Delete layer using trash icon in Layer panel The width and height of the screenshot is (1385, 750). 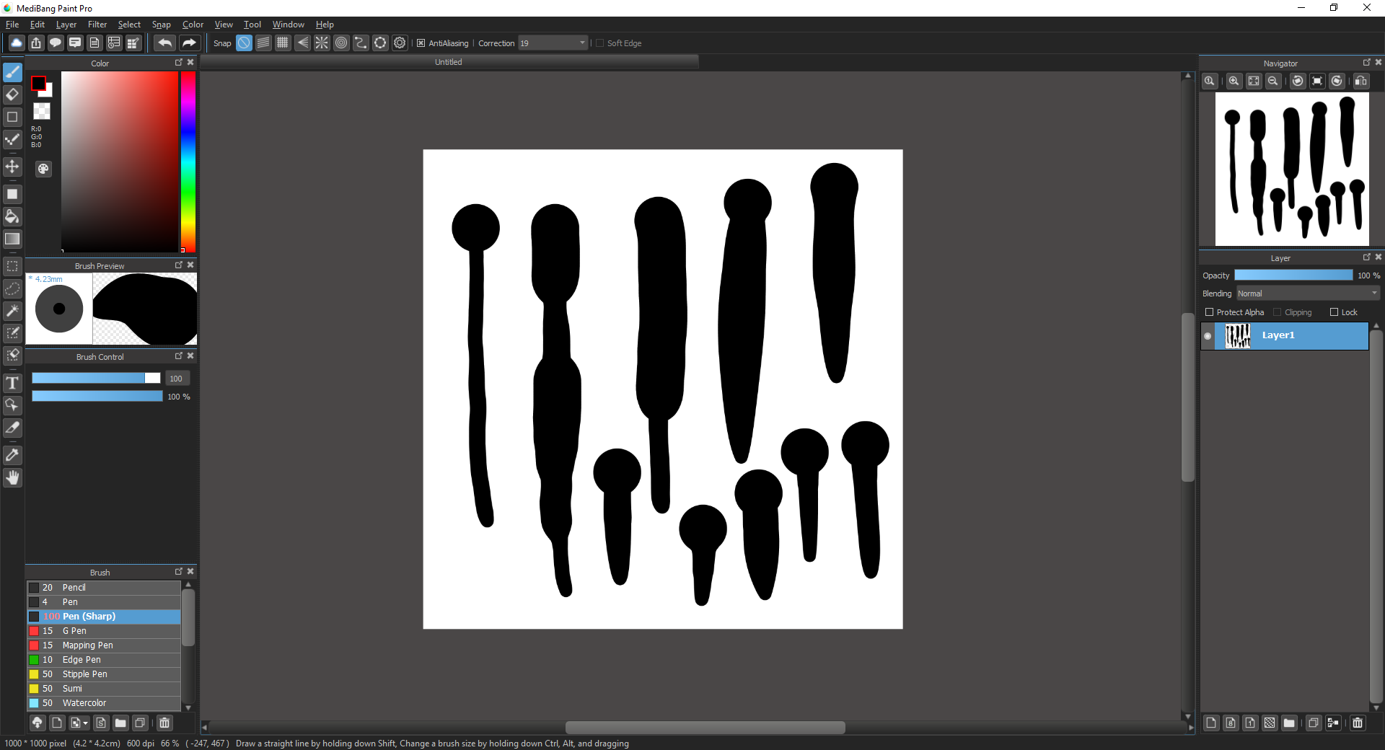(x=1357, y=723)
